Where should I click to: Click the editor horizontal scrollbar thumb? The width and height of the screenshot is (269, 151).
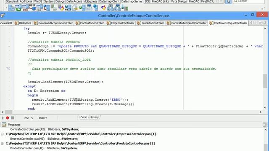8,112
